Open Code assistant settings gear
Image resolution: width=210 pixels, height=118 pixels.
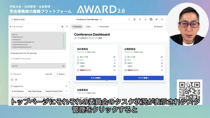click(62, 27)
